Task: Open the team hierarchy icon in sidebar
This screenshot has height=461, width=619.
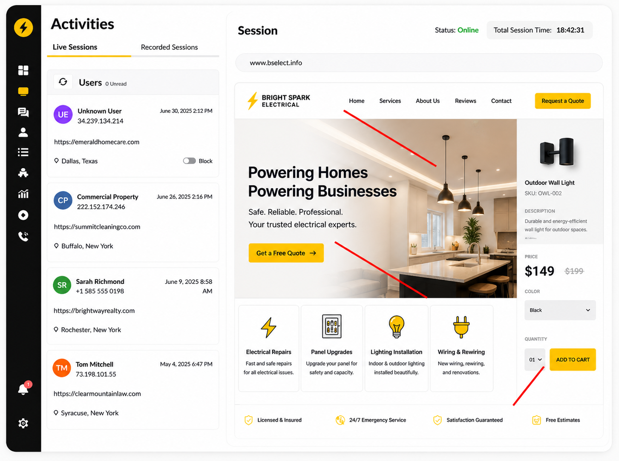Action: (x=23, y=173)
